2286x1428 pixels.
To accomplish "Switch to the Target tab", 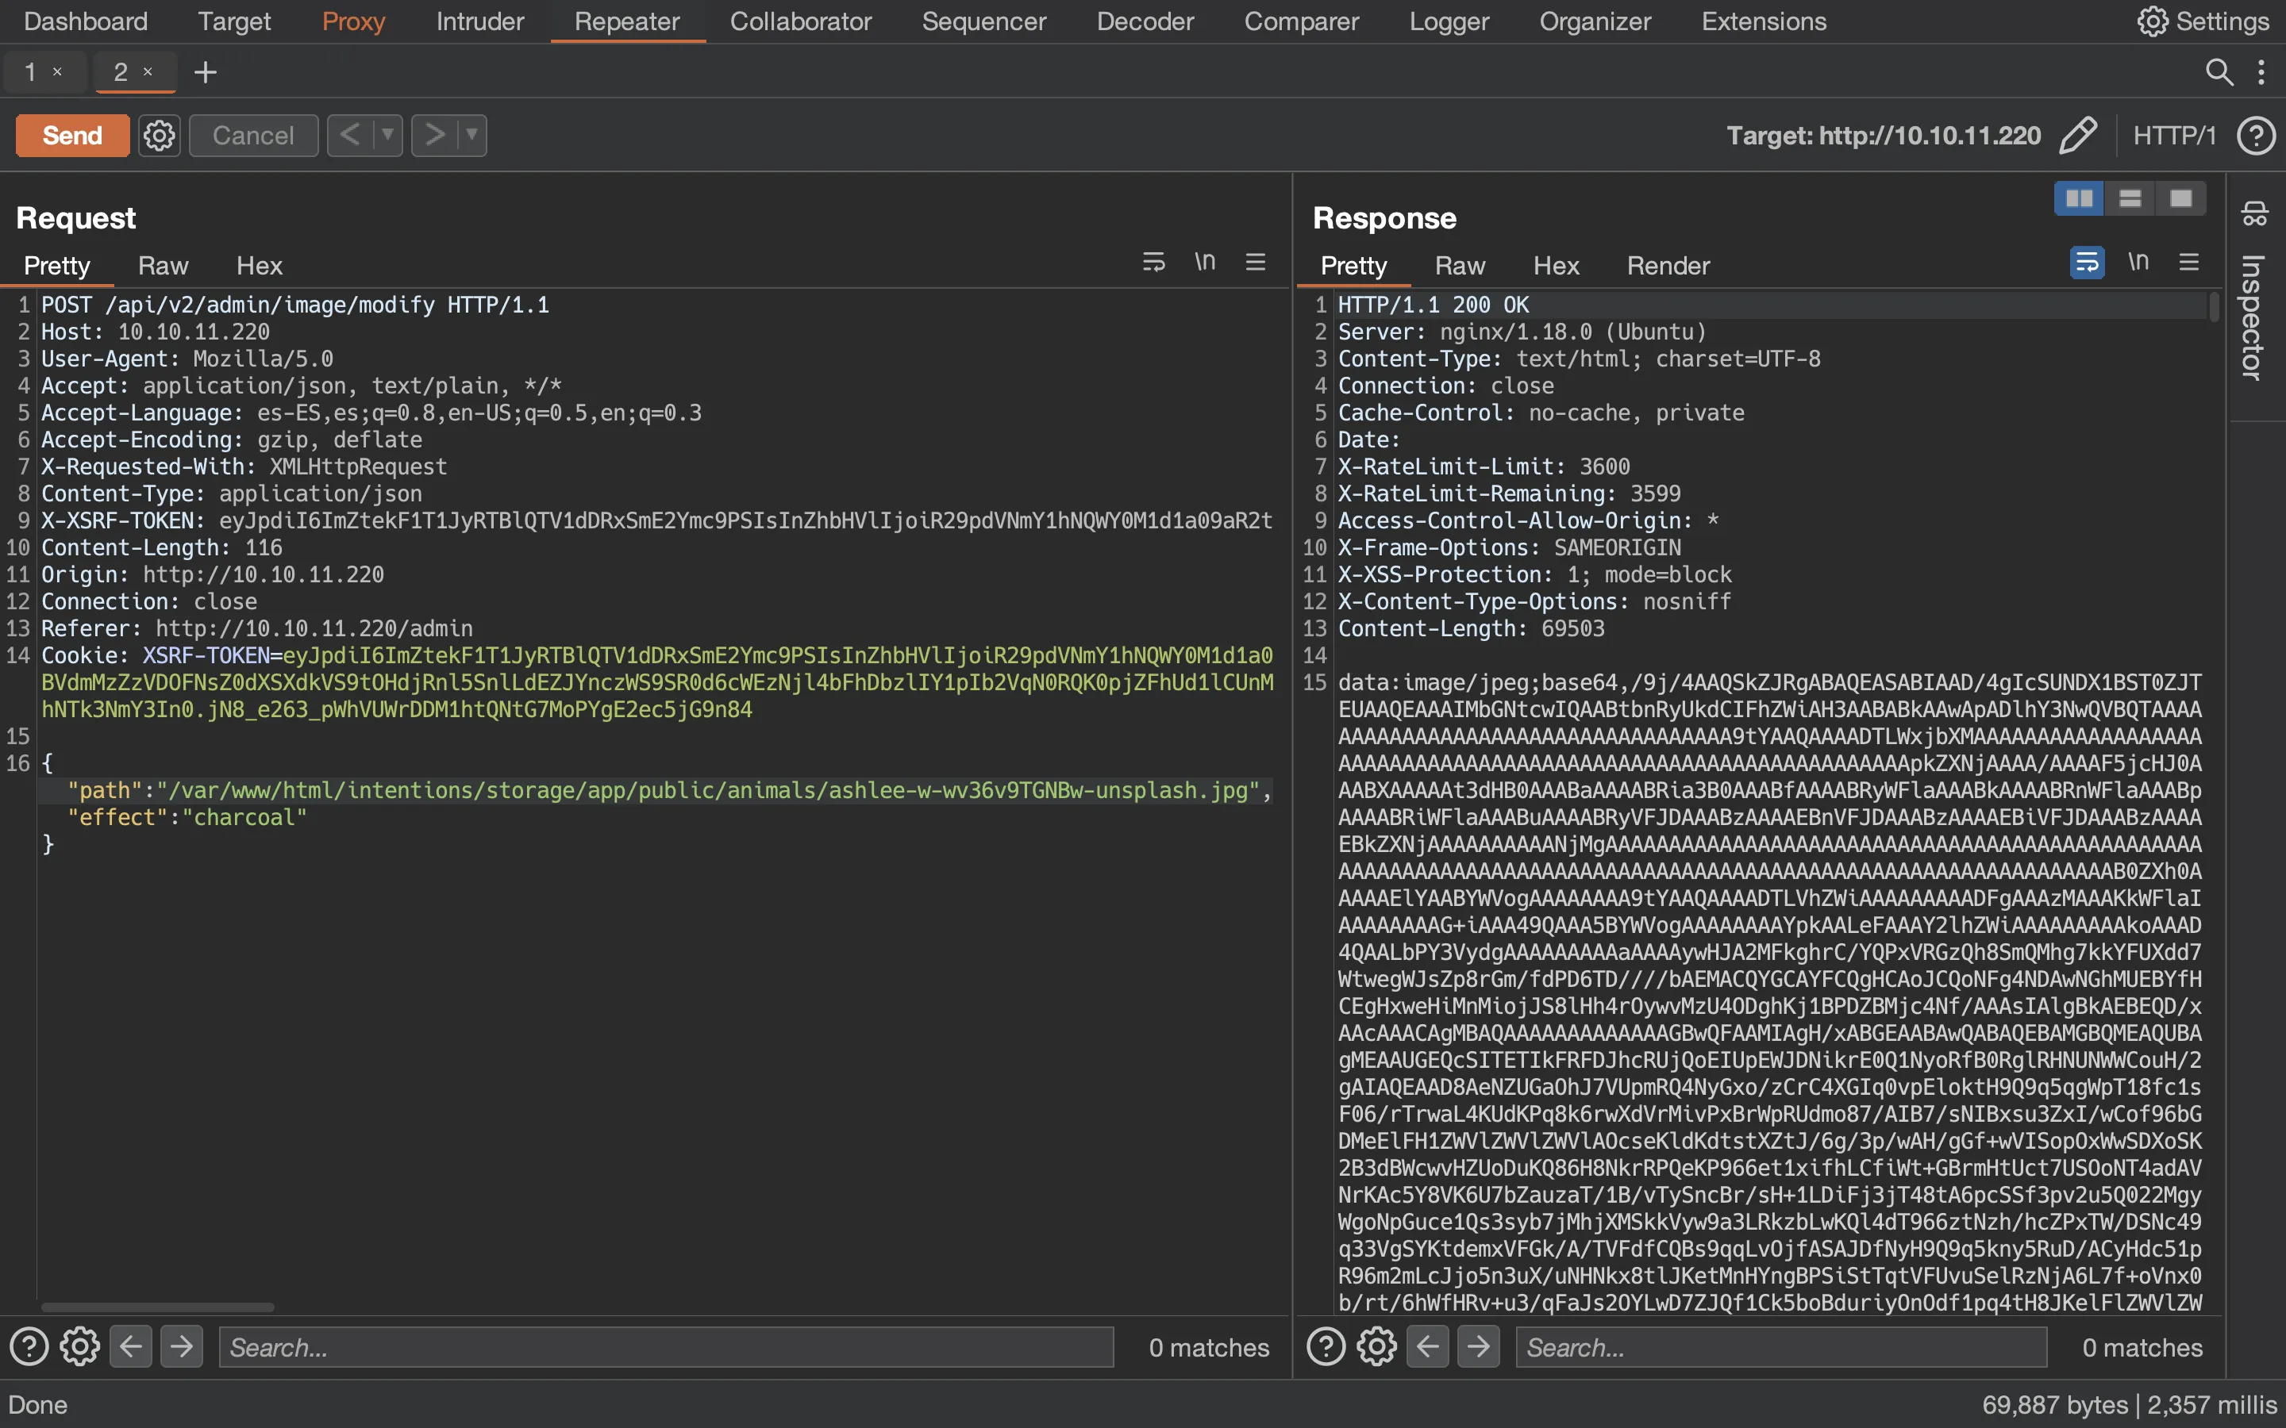I will [x=234, y=21].
